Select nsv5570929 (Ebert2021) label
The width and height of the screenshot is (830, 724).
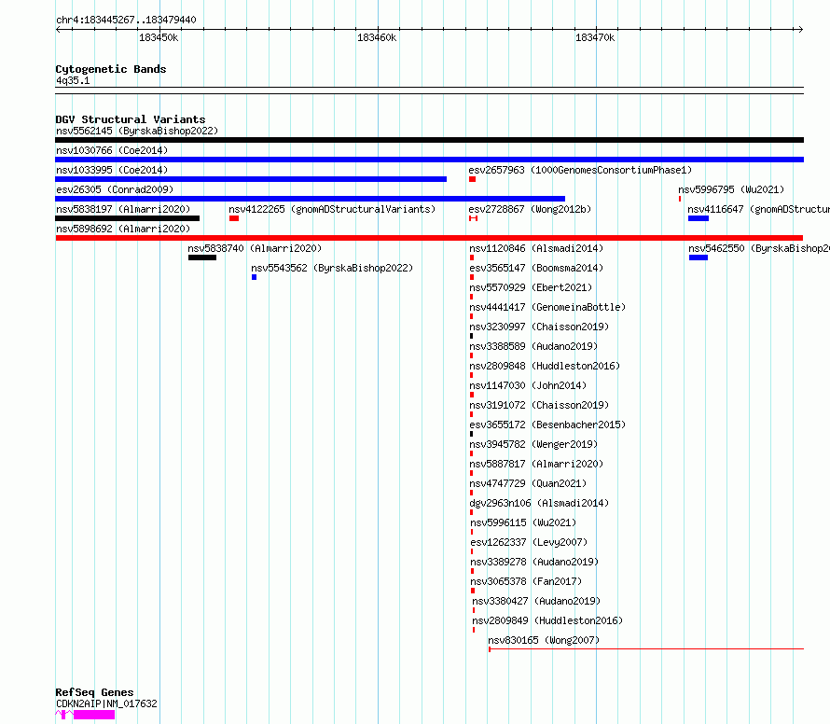point(531,287)
